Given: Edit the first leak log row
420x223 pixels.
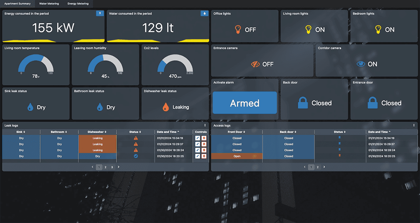Looking at the screenshot, I should [197, 138].
